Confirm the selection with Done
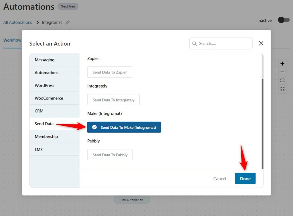 tap(245, 178)
